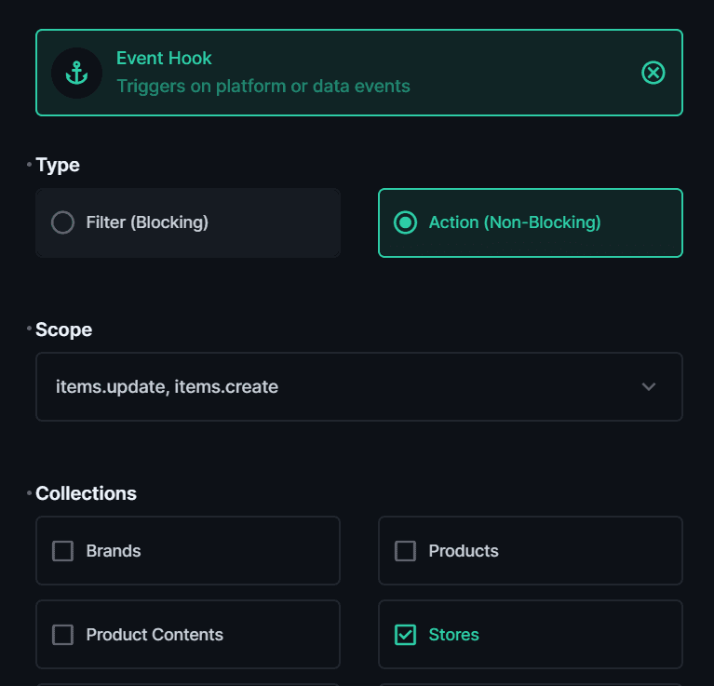This screenshot has width=714, height=686.
Task: Expand the Scope dropdown chevron
Action: [649, 386]
